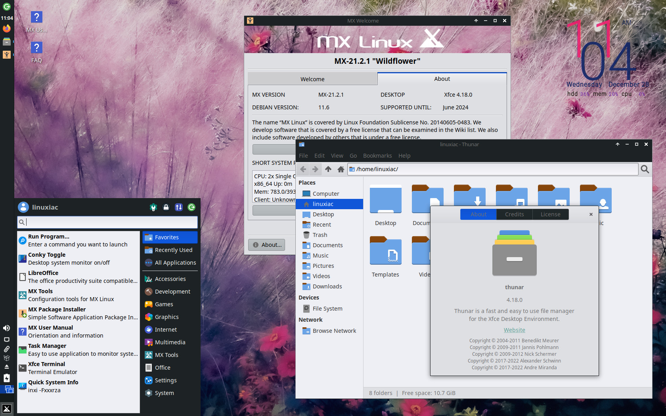This screenshot has width=666, height=416.
Task: Open Thunar's Help menu
Action: point(404,156)
